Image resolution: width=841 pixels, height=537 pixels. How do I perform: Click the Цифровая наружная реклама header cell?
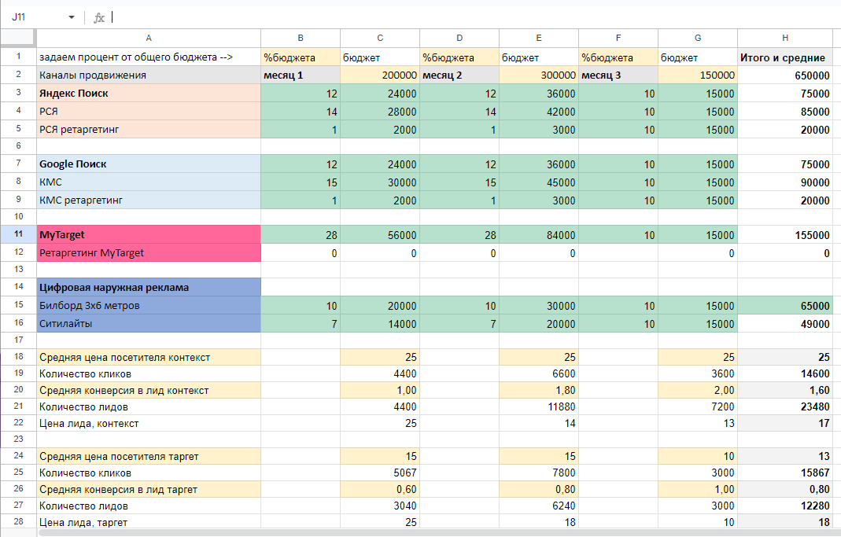149,287
